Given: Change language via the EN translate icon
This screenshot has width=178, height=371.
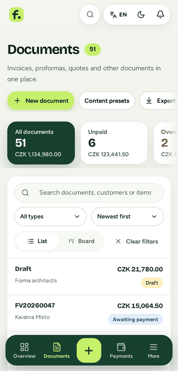Looking at the screenshot, I should pos(118,15).
